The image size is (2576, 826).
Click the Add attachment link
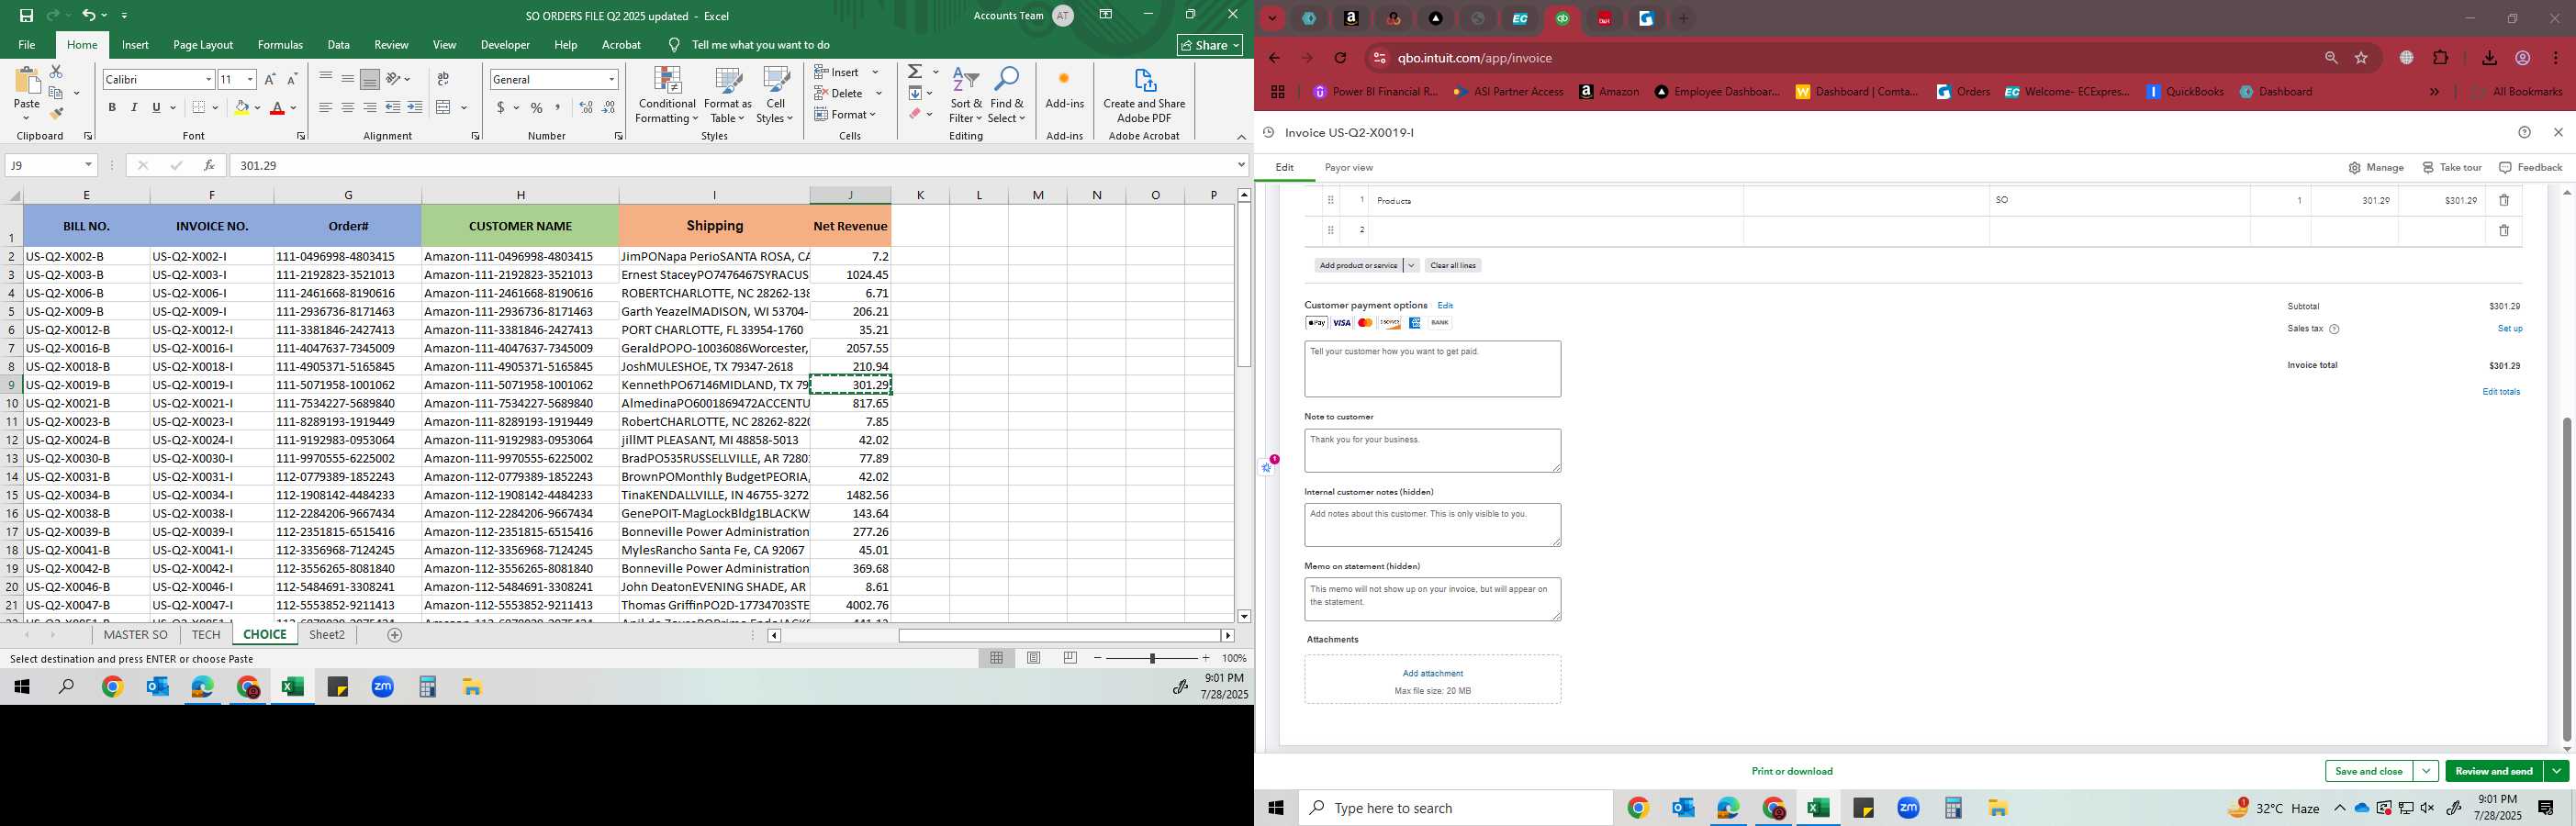[1432, 673]
